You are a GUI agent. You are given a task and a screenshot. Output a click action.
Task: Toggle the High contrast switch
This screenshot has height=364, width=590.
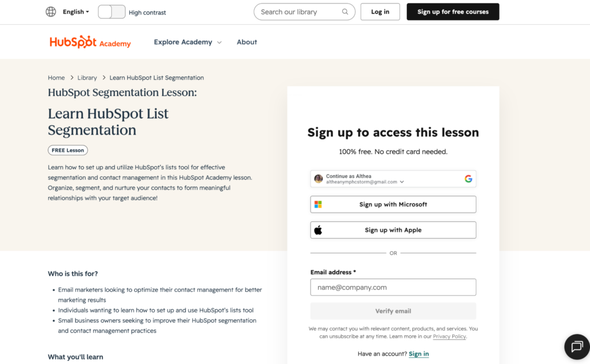click(111, 12)
